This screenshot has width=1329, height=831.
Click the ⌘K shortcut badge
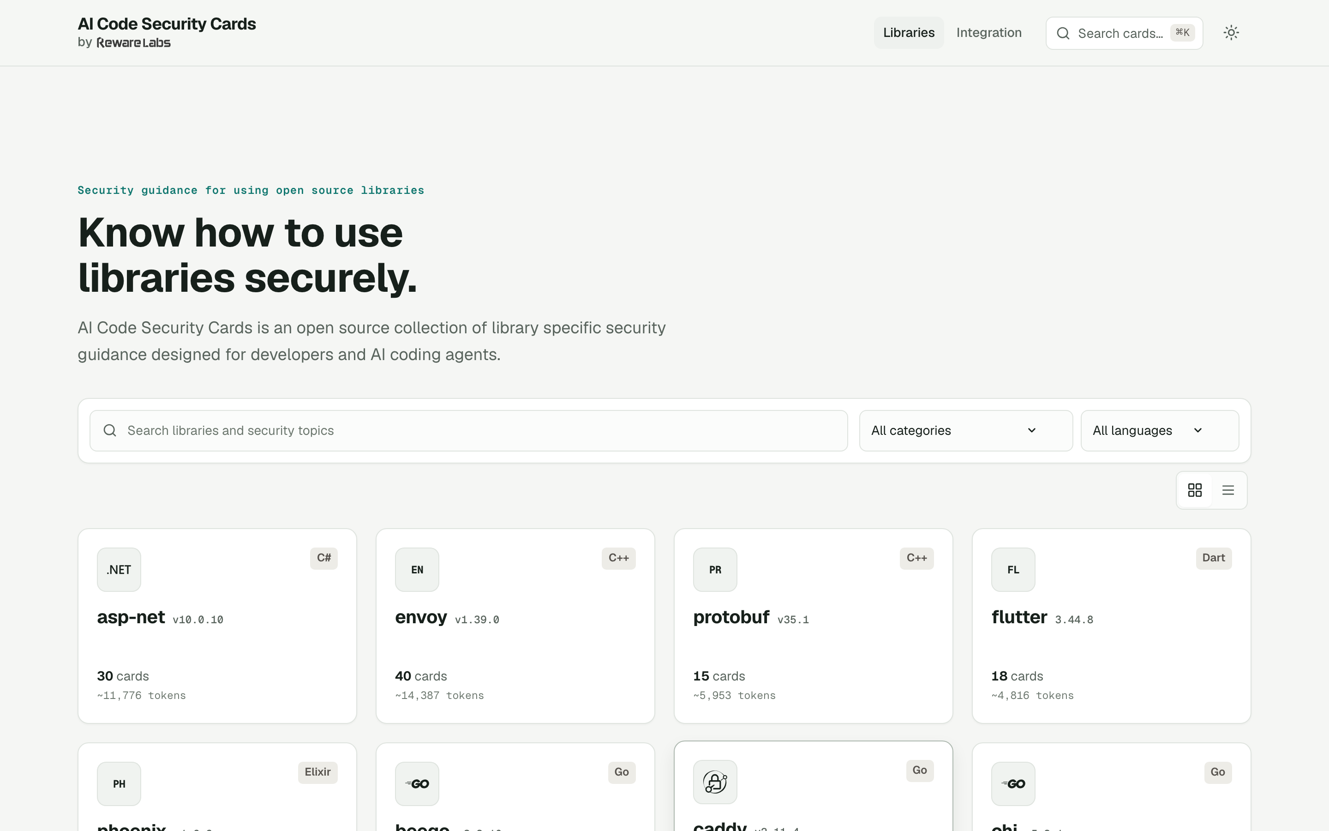coord(1182,33)
